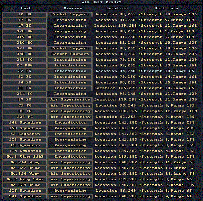The height and width of the screenshot is (201, 203).
Task: Select the 79 FG unit
Action: coord(25,106)
